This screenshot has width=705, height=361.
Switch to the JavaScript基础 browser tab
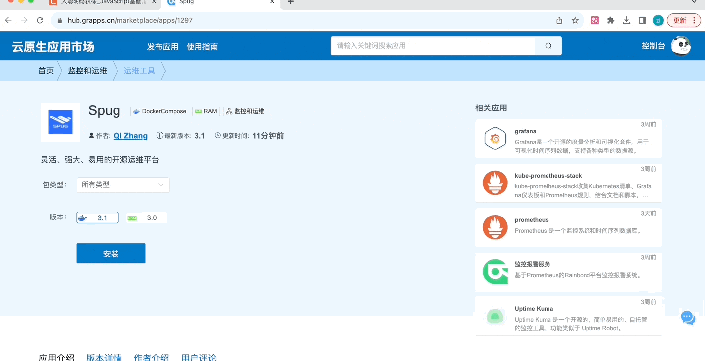click(102, 2)
